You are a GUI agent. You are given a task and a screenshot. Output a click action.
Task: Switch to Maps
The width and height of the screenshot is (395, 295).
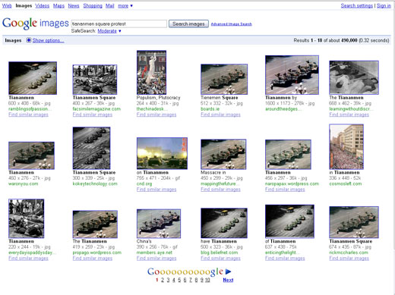58,5
